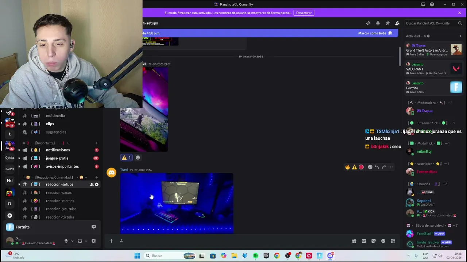The height and width of the screenshot is (262, 467).
Task: Add warning reaction on message hover bar
Action: (354, 167)
